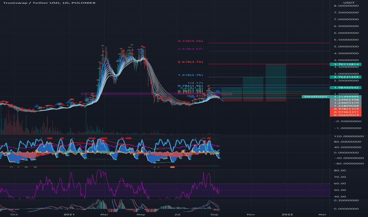This screenshot has height=217, width=368.
Task: Click the 1.23809028 gray price tag
Action: (345, 106)
